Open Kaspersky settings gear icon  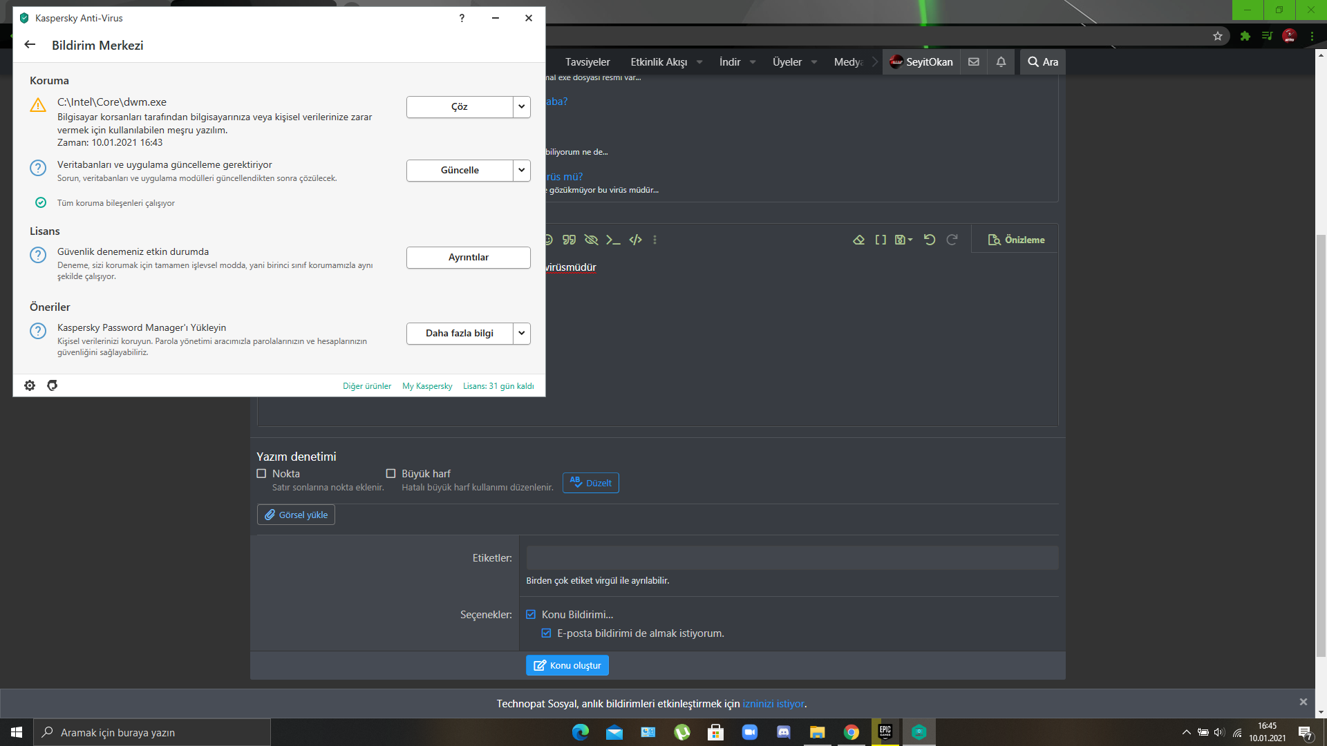[x=30, y=385]
